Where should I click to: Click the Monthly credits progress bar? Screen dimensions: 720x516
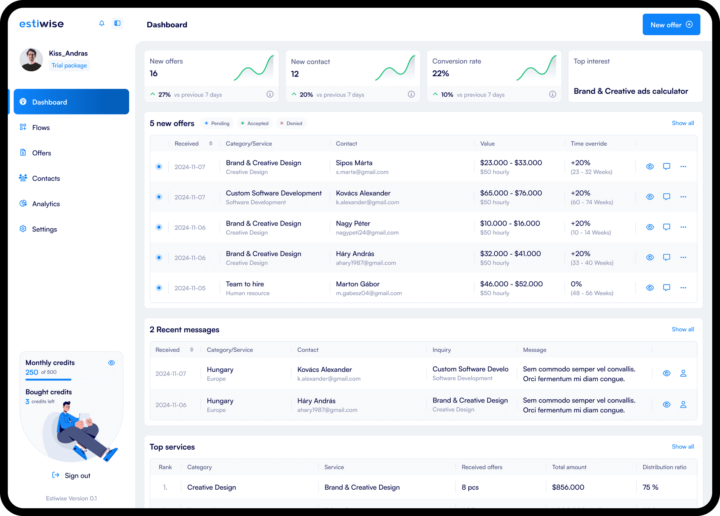click(x=49, y=380)
